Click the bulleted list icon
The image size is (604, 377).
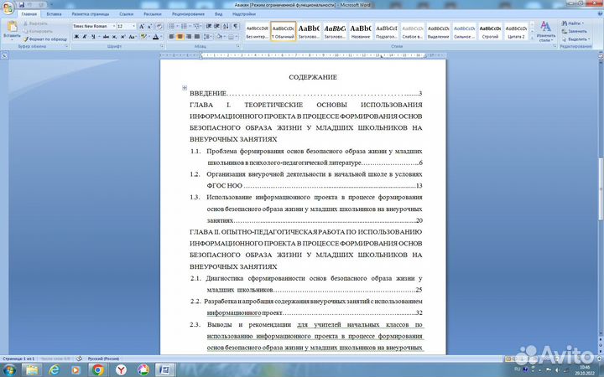(173, 26)
